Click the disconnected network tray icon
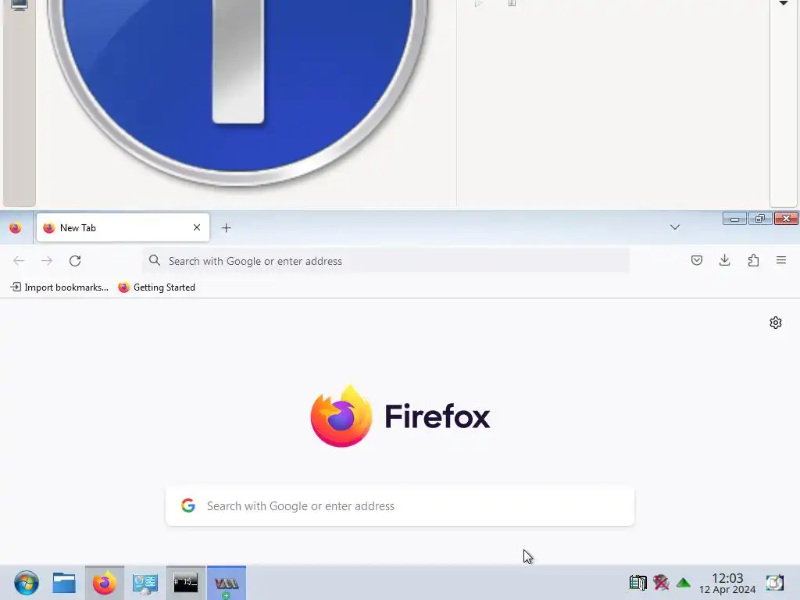800x600 pixels. 661,582
